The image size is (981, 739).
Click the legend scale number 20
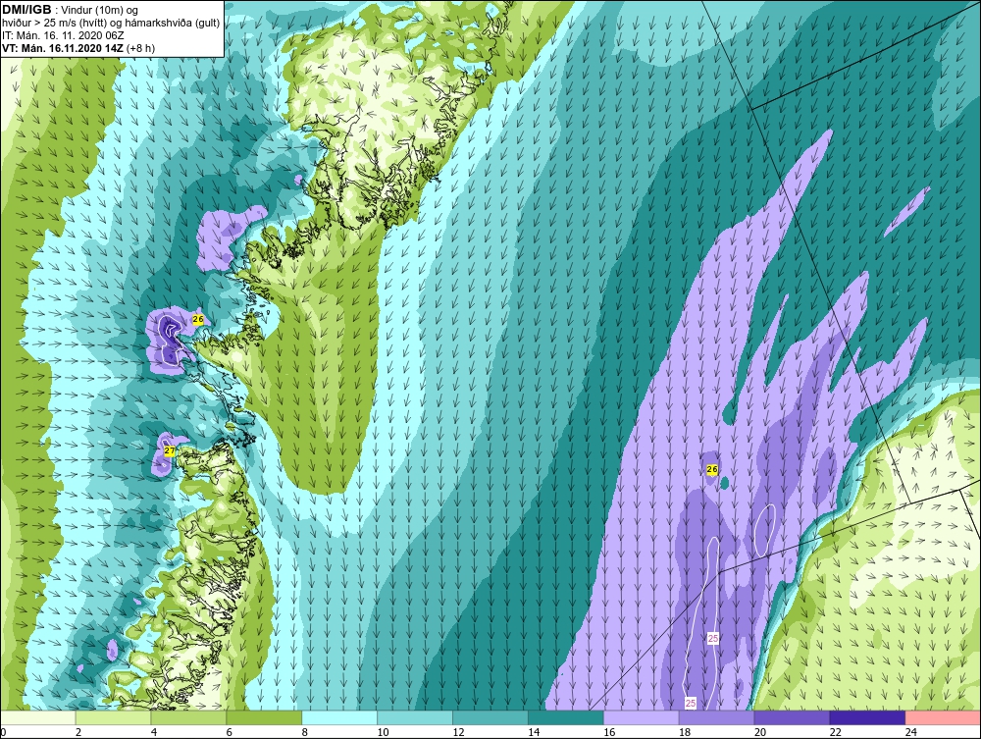point(760,732)
